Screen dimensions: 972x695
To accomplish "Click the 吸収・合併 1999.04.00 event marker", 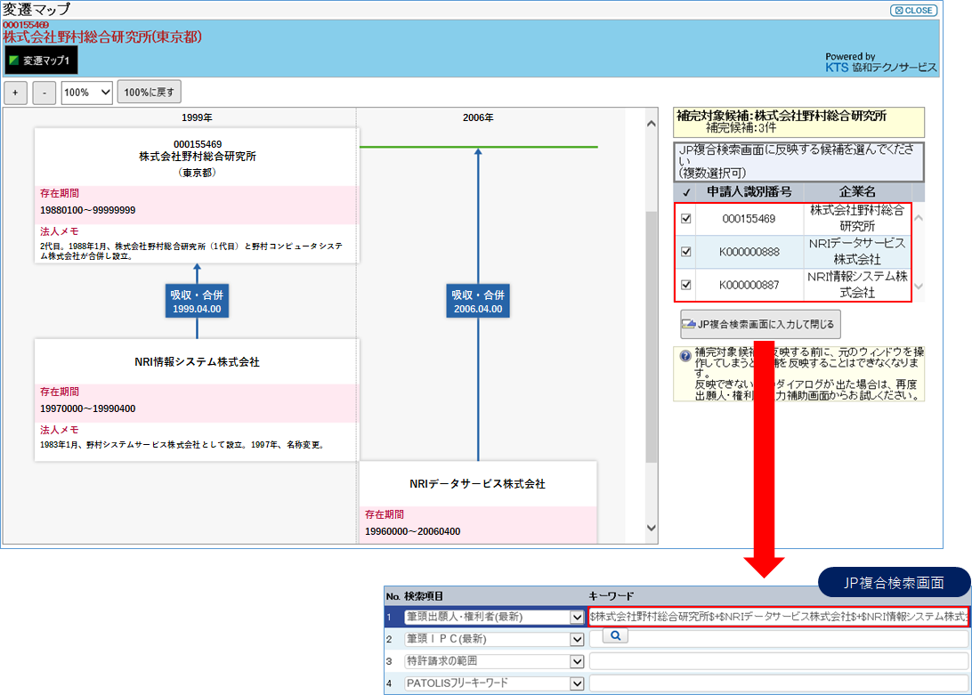I will pyautogui.click(x=197, y=302).
